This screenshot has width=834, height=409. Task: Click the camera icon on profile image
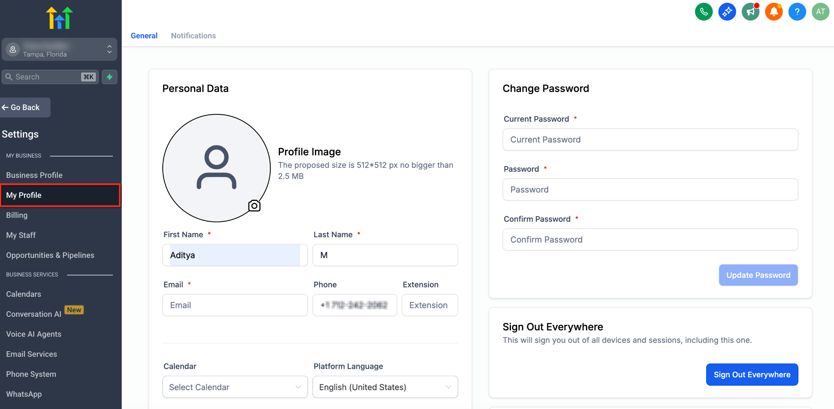coord(254,206)
